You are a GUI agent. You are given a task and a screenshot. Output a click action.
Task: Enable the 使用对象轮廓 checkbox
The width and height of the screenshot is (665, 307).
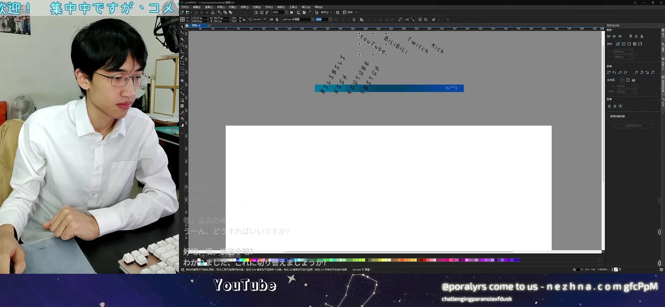pyautogui.click(x=608, y=116)
